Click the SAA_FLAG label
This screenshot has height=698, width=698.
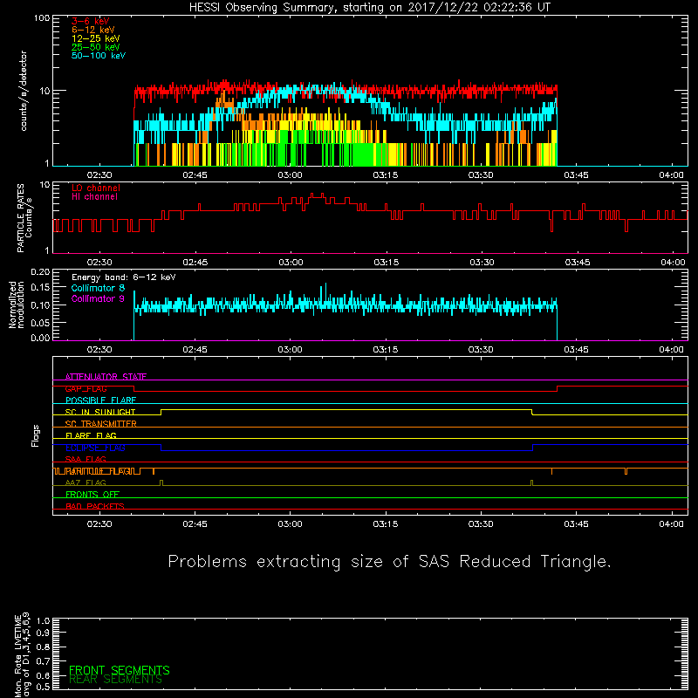(86, 459)
